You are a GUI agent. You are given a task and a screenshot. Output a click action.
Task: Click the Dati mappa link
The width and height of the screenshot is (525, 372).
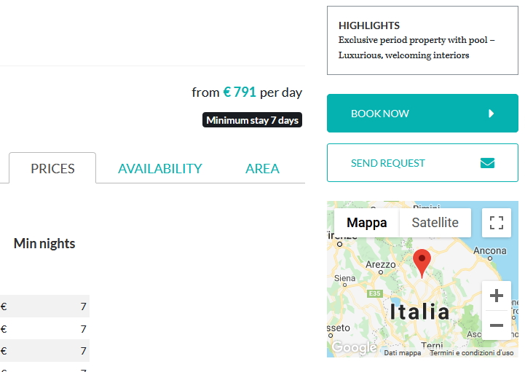(402, 353)
